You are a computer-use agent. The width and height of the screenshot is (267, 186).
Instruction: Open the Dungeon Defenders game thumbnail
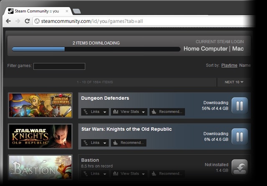coord(40,105)
